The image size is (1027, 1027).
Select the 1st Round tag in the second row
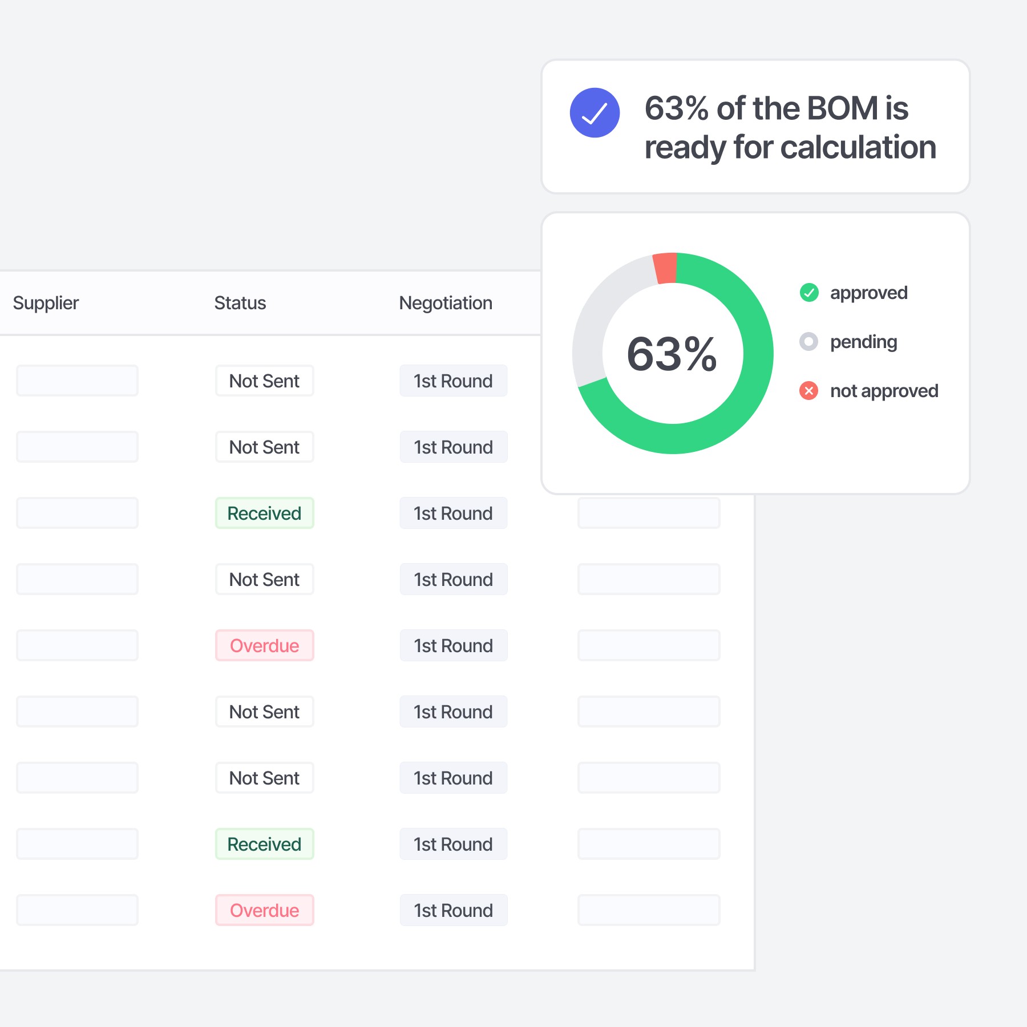pos(454,447)
